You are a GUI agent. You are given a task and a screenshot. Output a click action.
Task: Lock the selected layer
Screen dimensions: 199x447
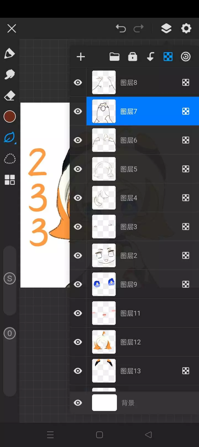133,57
